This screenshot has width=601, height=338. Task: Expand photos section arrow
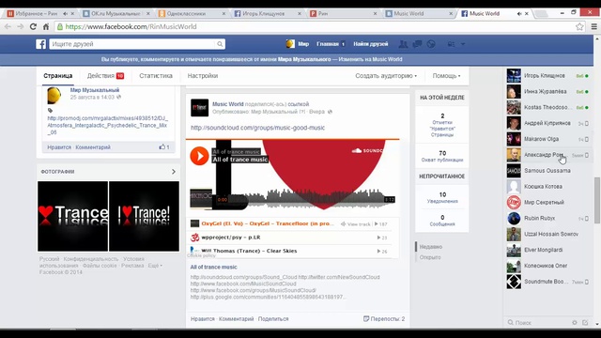pos(174,172)
